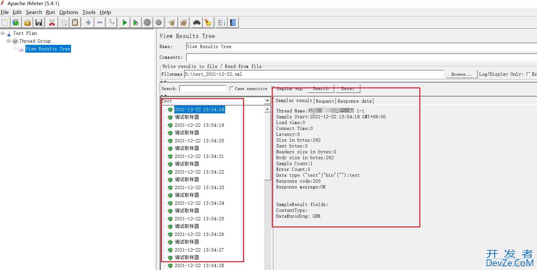Open the File menu
Image resolution: width=537 pixels, height=270 pixels.
coord(5,12)
